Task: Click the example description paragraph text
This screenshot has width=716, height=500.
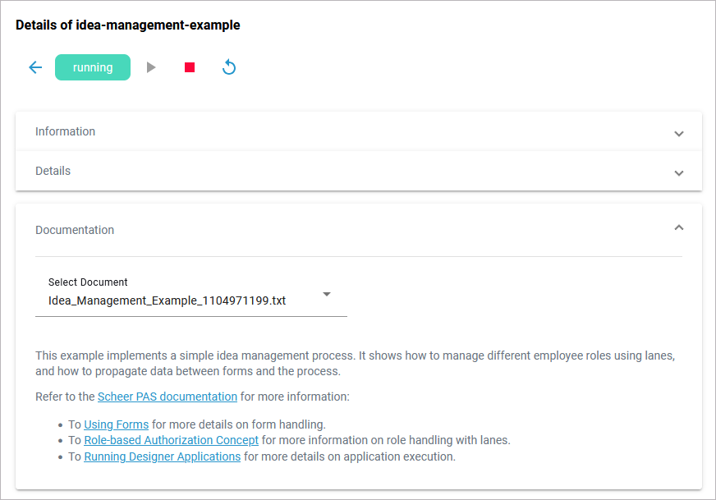Action: coord(355,363)
